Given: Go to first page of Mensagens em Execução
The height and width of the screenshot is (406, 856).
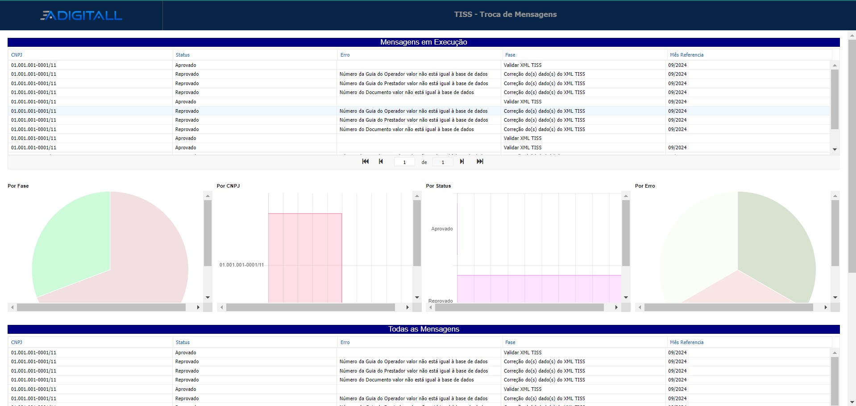Looking at the screenshot, I should [x=366, y=161].
